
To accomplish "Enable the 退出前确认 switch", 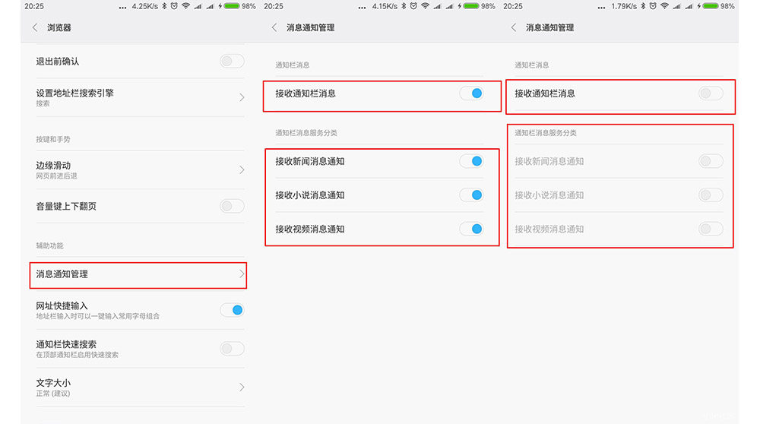I will point(232,62).
